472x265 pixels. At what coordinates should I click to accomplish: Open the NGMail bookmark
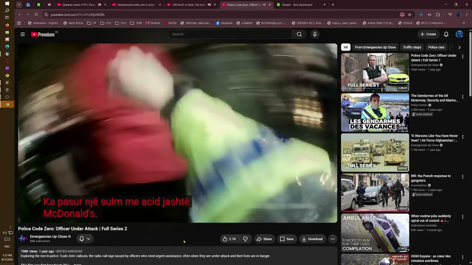[153, 23]
